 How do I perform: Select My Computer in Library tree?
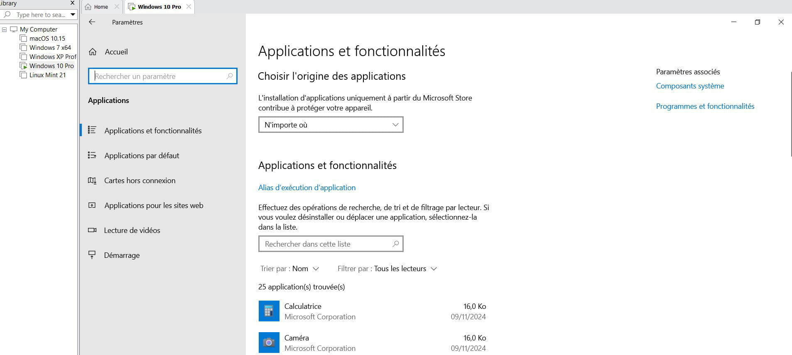click(x=39, y=29)
